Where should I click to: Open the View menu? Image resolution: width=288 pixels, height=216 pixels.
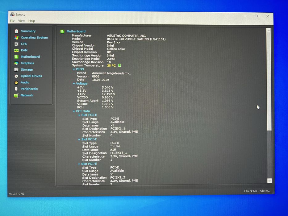pos(21,21)
